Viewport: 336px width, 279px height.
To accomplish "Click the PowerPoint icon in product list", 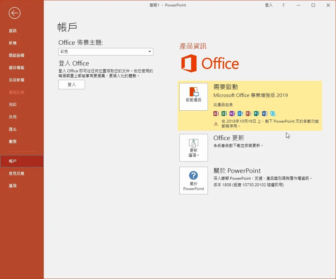I will tap(248, 114).
